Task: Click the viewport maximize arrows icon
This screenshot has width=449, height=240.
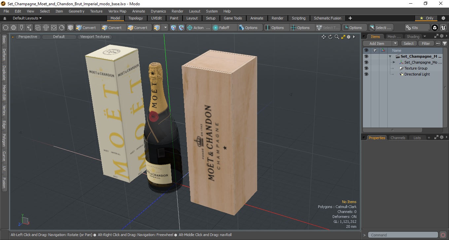Action: pos(343,37)
